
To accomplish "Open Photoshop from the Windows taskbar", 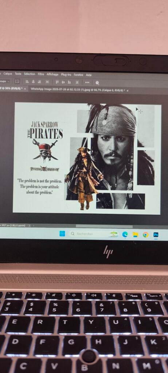I will pyautogui.click(x=156, y=235).
